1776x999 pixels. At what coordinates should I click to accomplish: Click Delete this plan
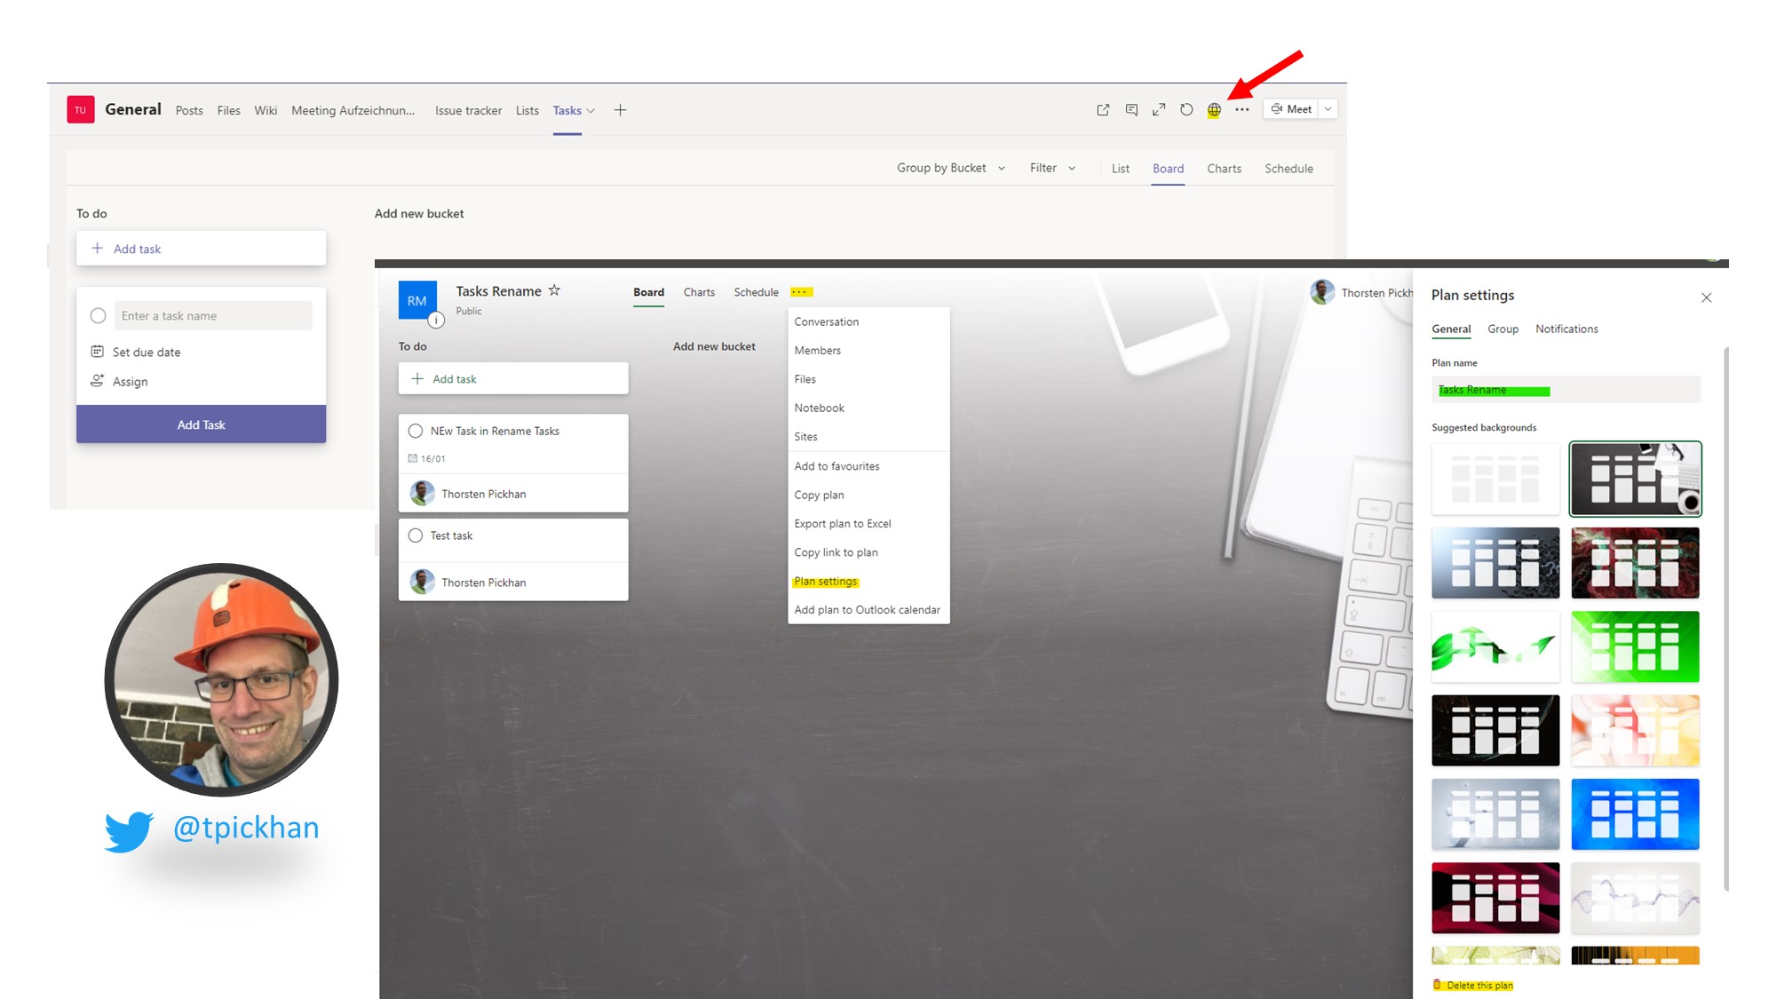(x=1475, y=985)
